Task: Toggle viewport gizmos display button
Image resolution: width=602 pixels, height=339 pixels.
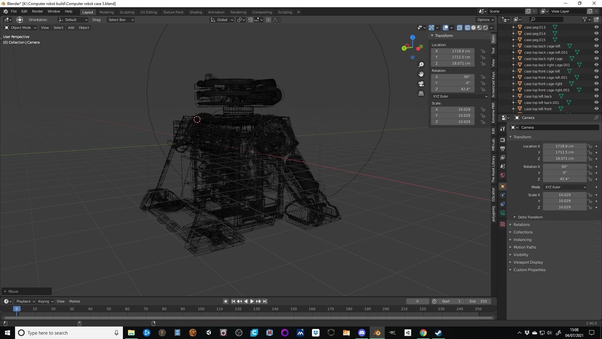Action: coord(431,28)
